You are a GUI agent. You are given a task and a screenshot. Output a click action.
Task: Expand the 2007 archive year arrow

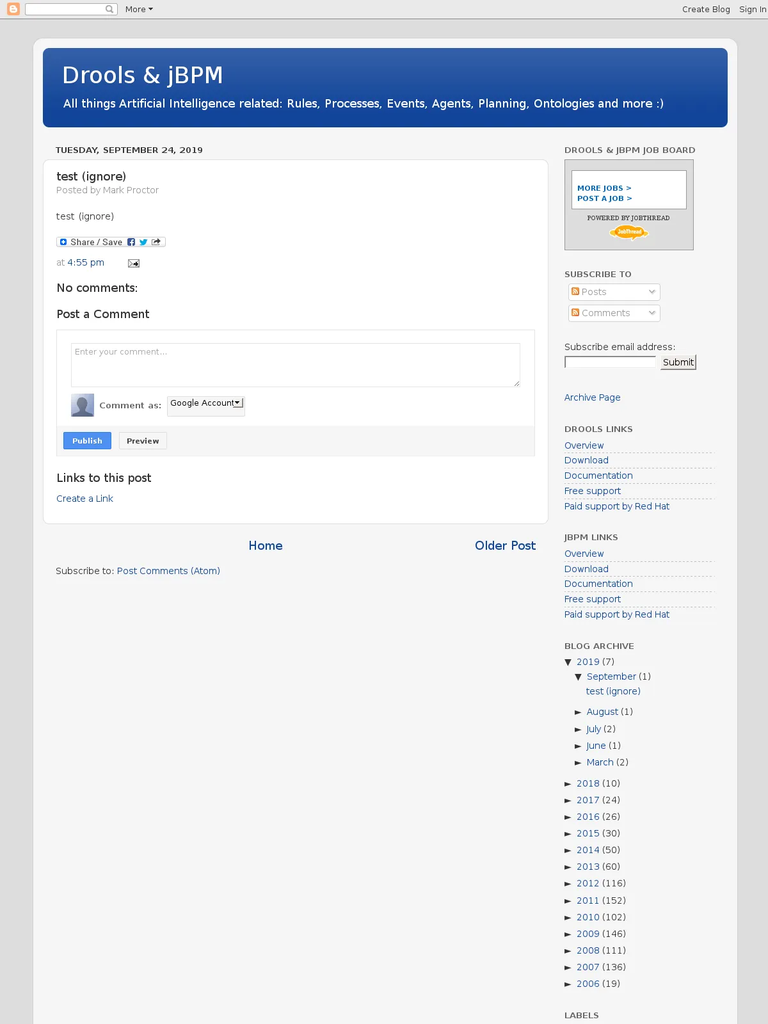568,968
